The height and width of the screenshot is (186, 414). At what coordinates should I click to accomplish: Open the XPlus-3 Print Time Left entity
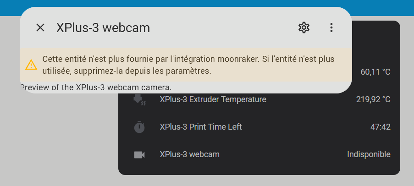[x=200, y=127]
